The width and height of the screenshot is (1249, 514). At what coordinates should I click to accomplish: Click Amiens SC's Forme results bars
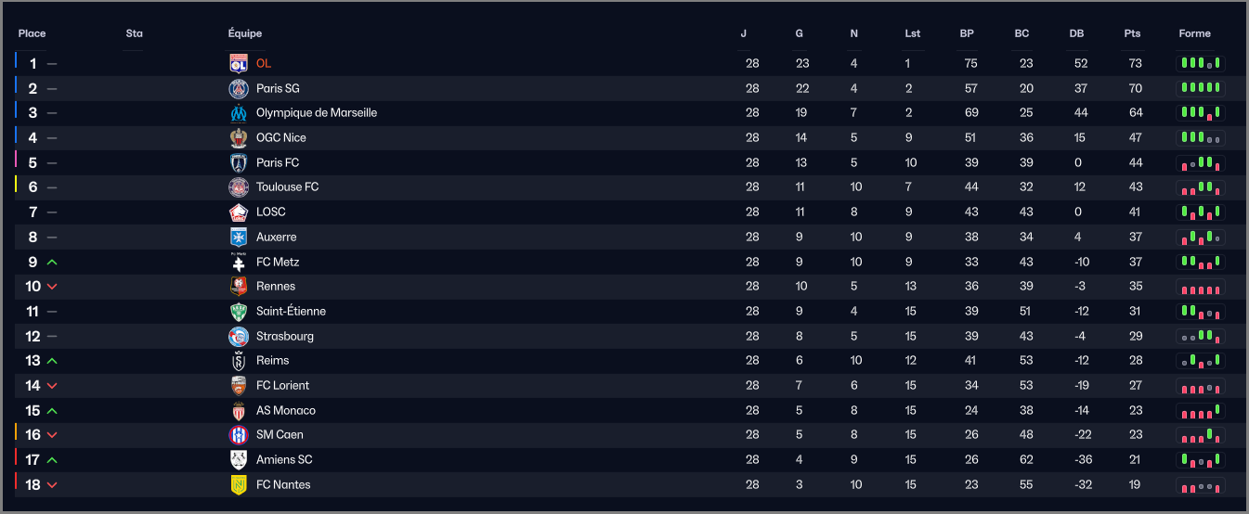pos(1200,459)
